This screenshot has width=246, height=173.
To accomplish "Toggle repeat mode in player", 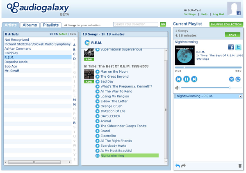I will click(238, 79).
